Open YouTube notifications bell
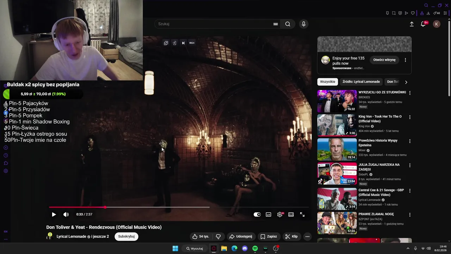Viewport: 451px width, 254px height. [424, 24]
